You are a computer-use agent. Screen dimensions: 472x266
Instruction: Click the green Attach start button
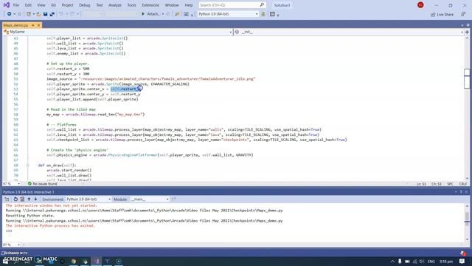coord(151,14)
